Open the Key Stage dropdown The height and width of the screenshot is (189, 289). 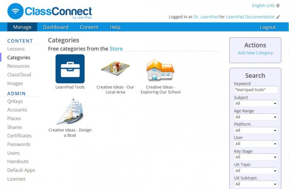pyautogui.click(x=256, y=157)
